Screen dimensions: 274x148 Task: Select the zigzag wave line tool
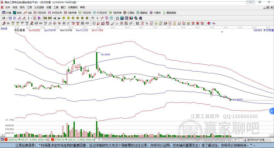click(117, 24)
